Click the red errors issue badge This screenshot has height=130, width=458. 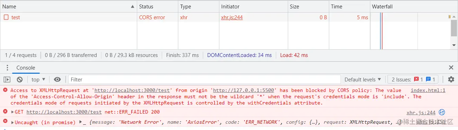tap(418, 79)
